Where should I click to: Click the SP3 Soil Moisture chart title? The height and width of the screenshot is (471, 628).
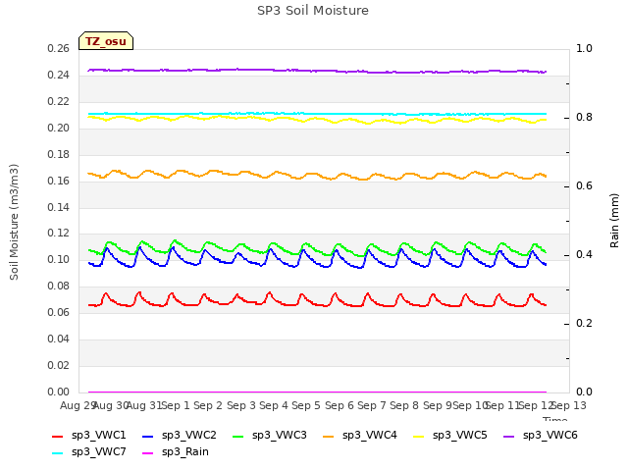click(x=313, y=11)
